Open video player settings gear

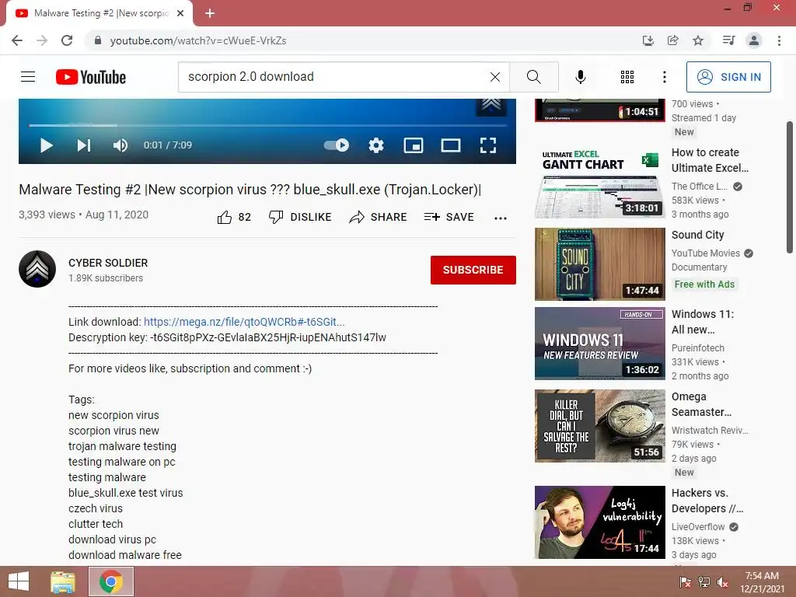click(x=376, y=145)
